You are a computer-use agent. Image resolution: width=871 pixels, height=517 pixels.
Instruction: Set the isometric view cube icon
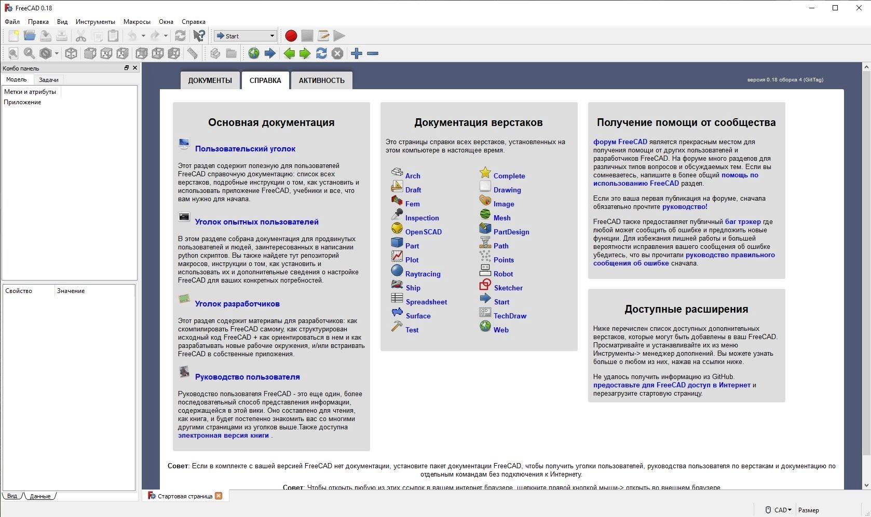coord(71,53)
